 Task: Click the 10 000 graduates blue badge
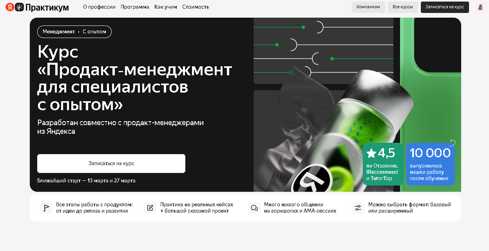tap(430, 164)
